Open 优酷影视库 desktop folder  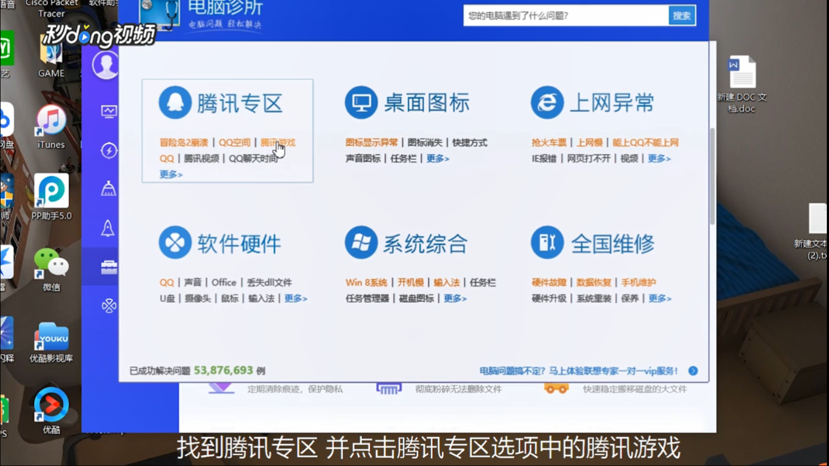coord(51,342)
